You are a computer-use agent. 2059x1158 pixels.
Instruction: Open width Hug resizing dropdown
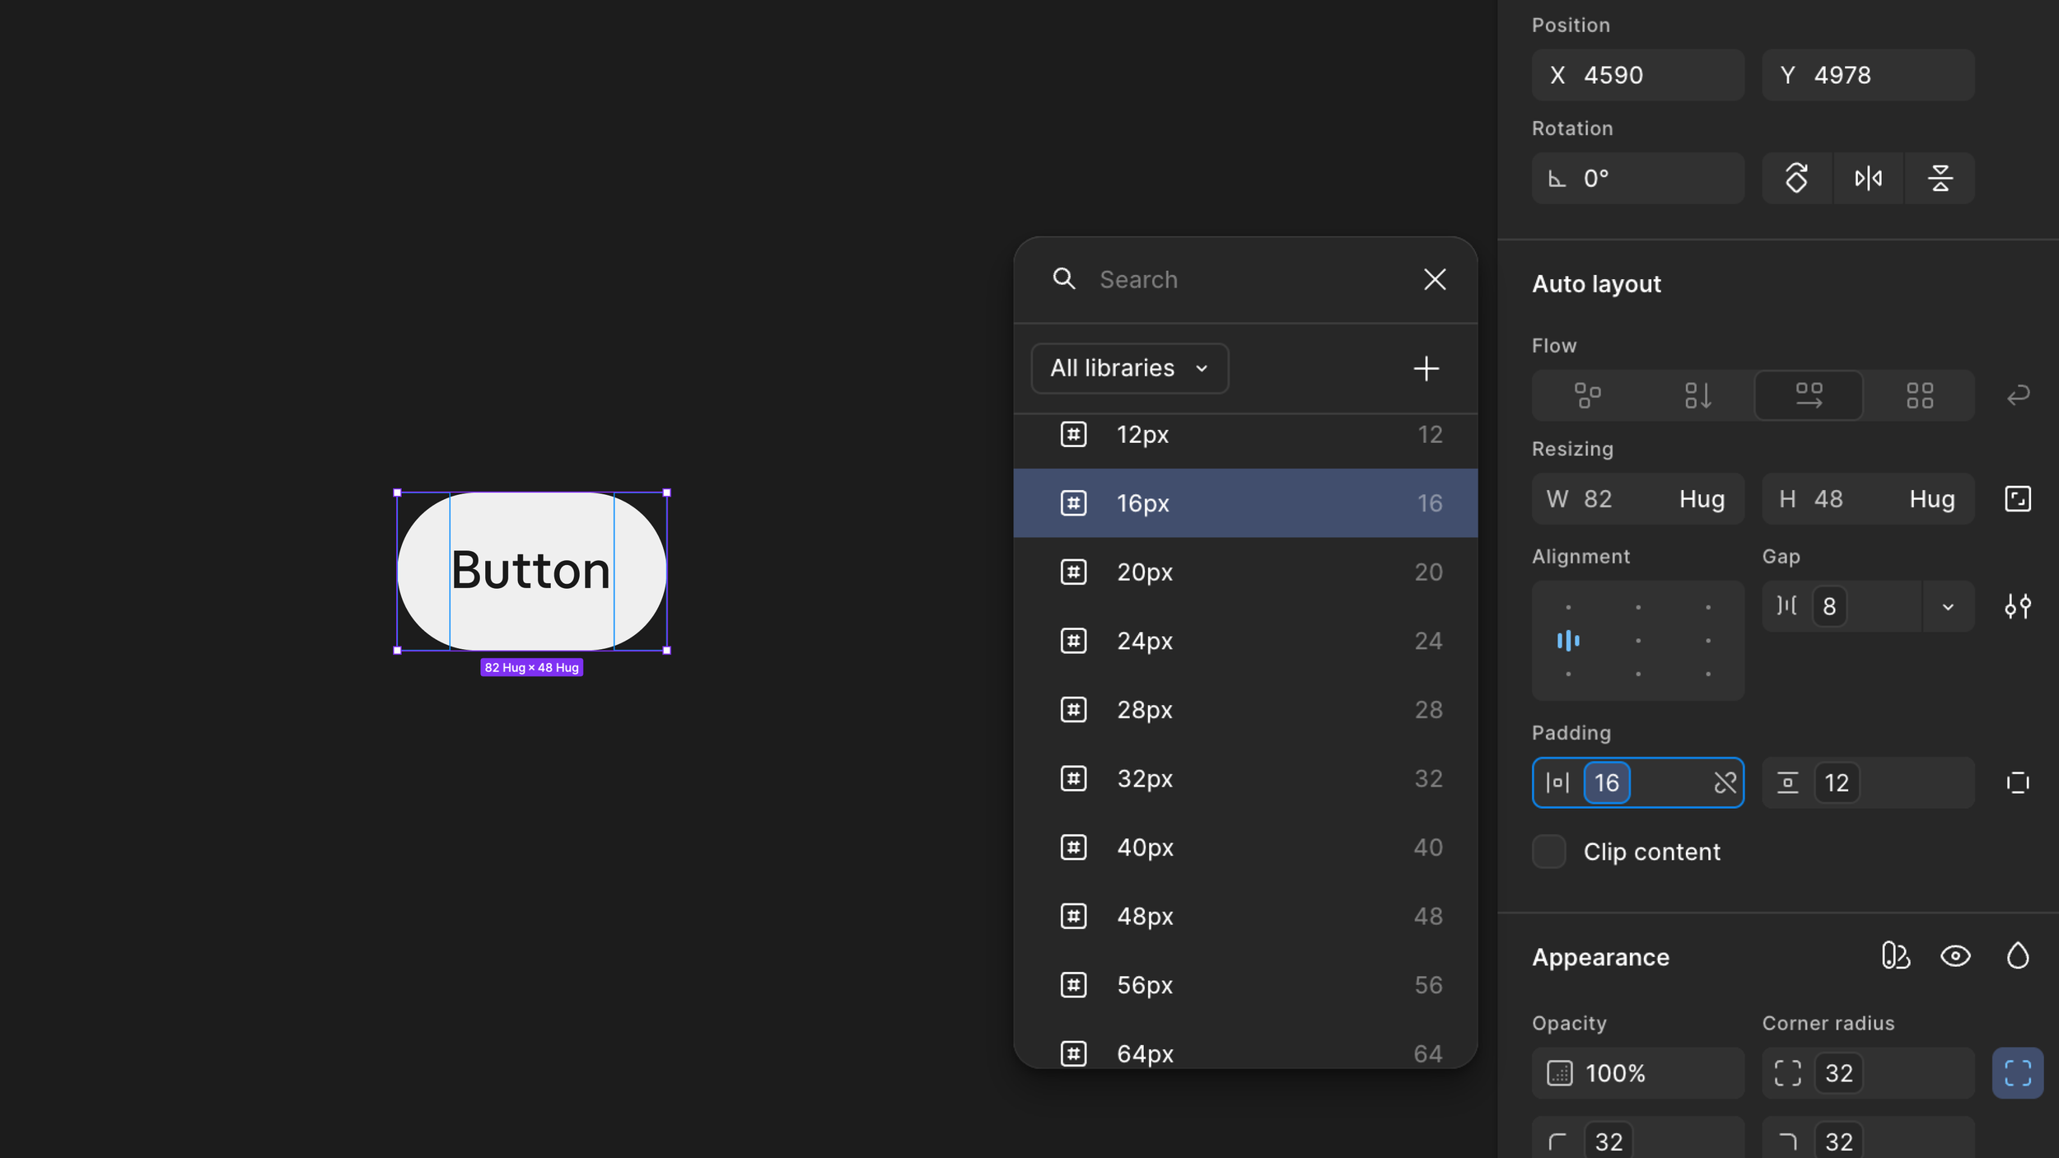1702,499
